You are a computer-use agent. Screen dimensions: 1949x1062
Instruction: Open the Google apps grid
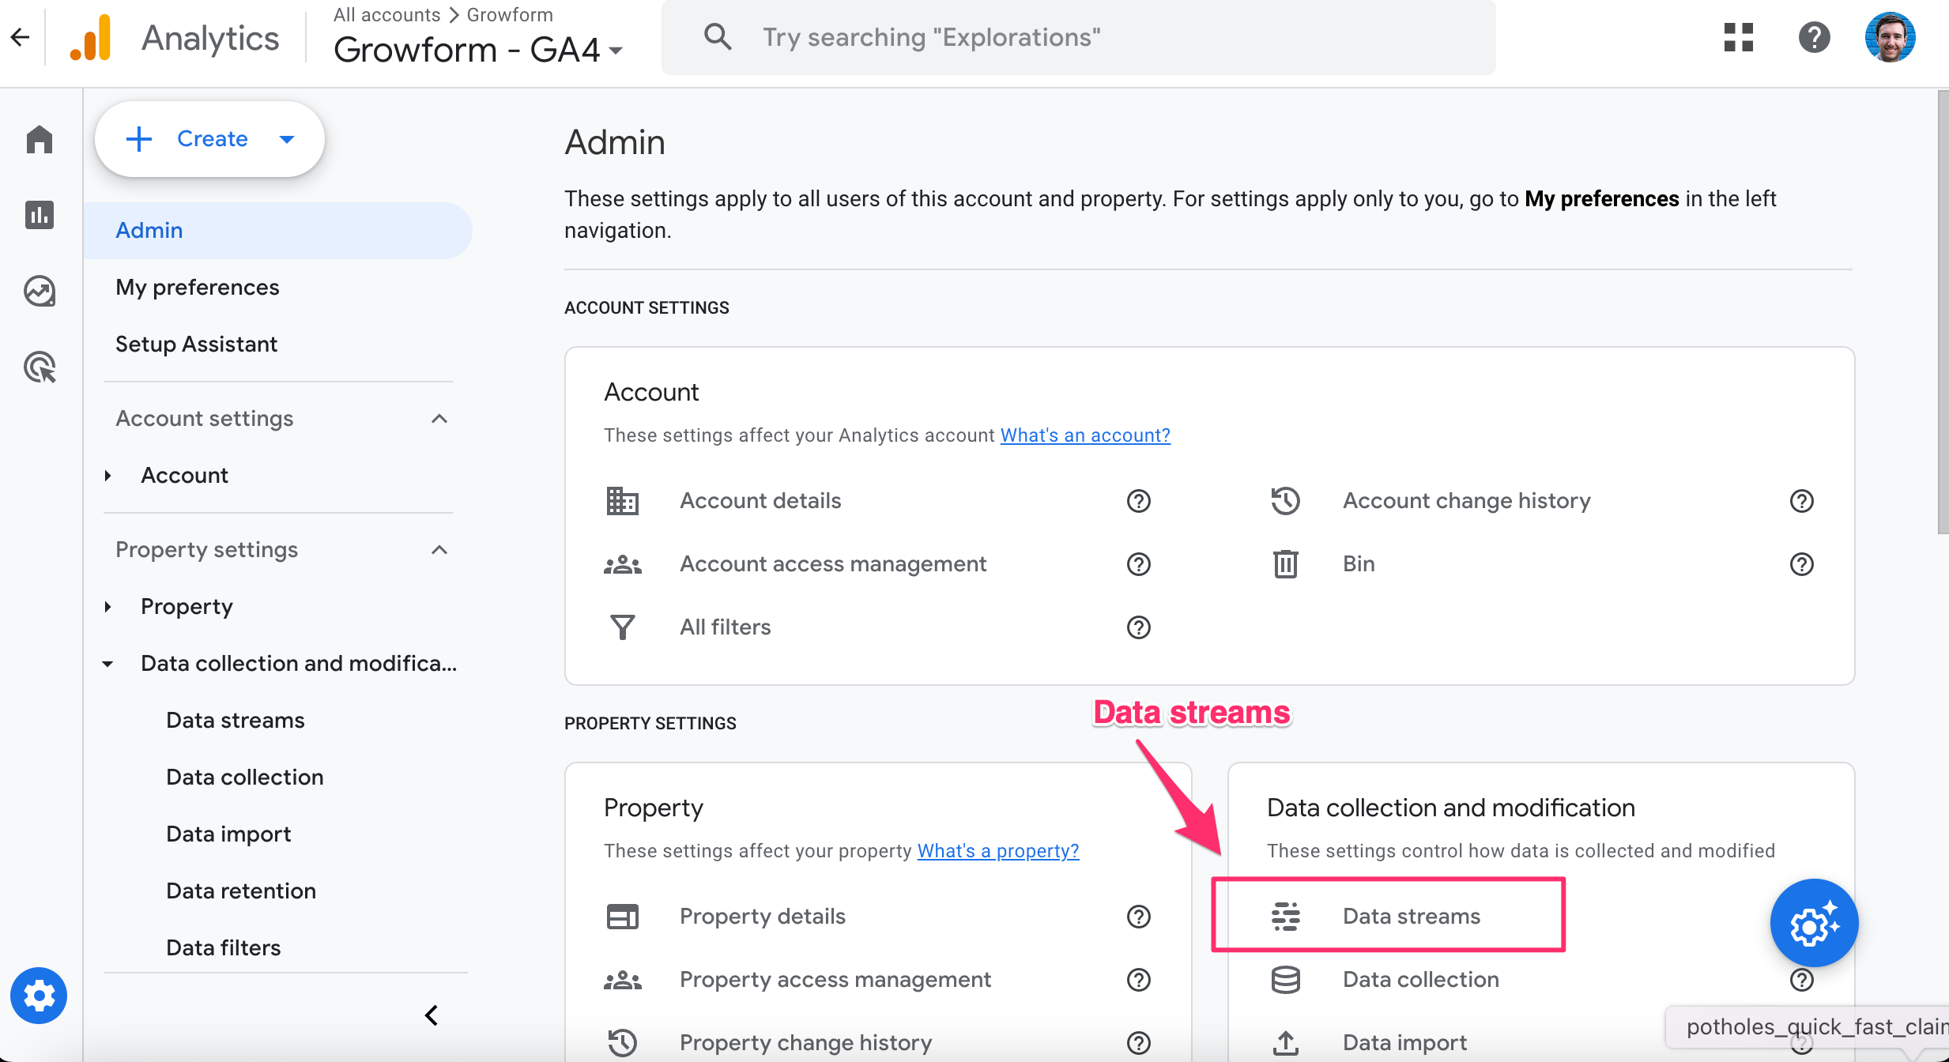click(1739, 37)
